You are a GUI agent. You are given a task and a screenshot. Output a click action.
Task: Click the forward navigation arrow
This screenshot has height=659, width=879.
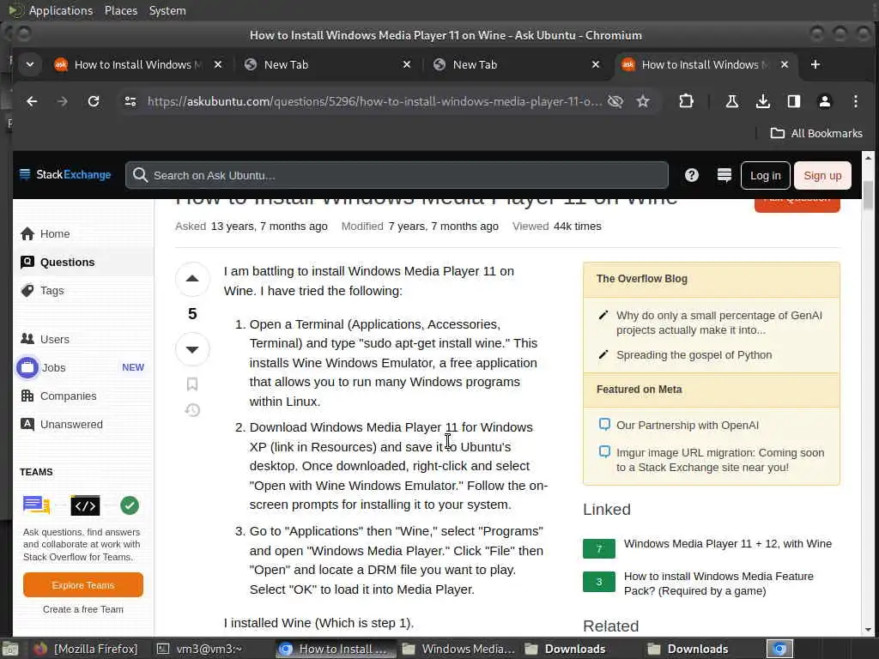pos(63,101)
